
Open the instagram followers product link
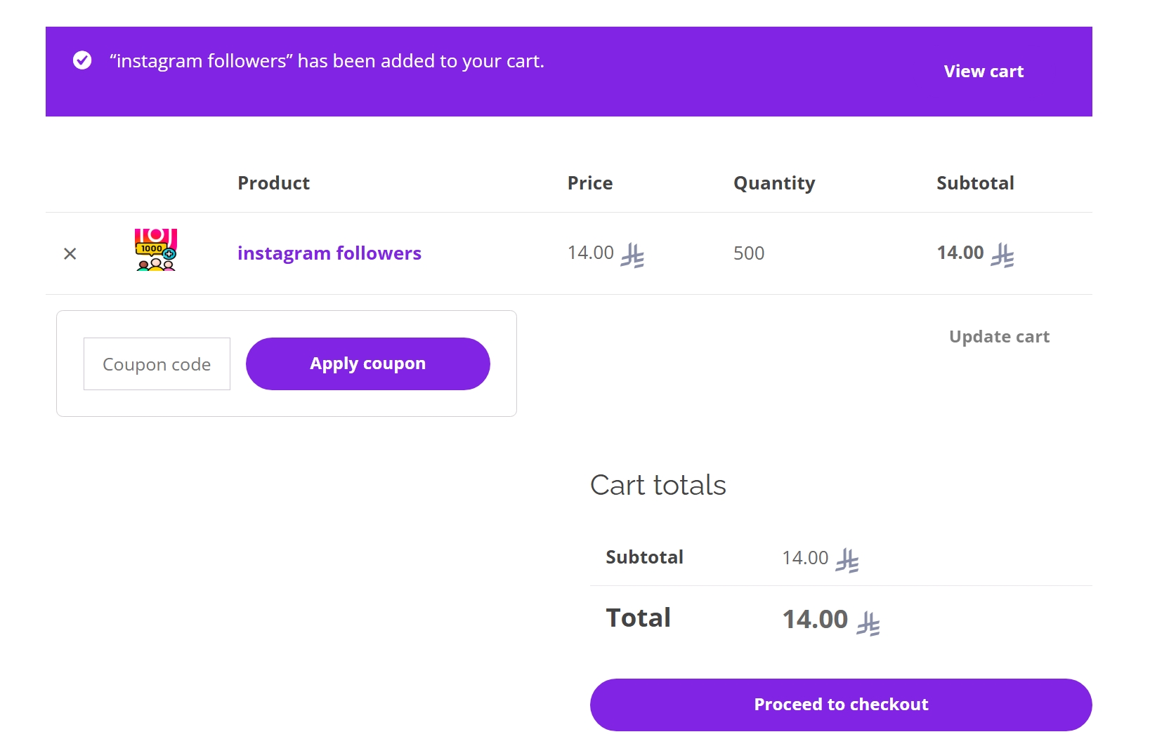(x=329, y=253)
